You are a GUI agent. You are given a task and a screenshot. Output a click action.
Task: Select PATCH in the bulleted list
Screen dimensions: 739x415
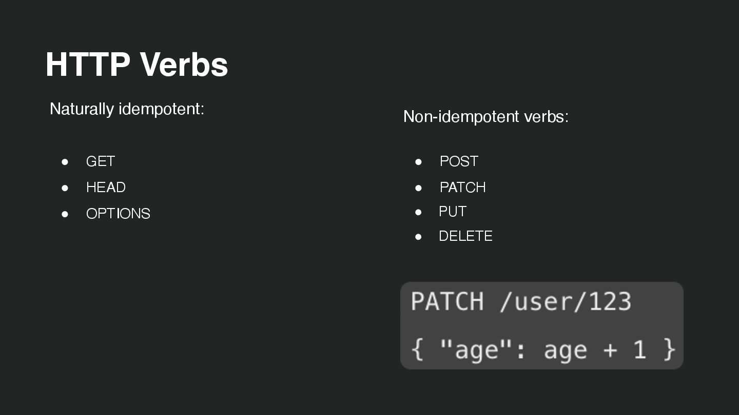pos(462,188)
